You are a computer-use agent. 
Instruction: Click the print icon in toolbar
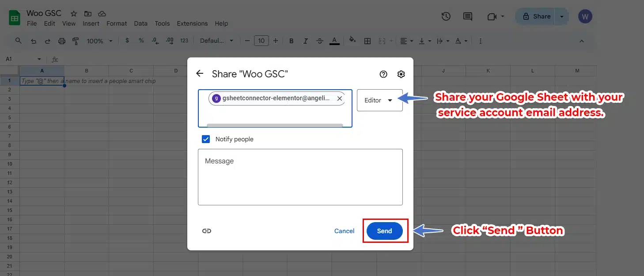click(x=62, y=41)
